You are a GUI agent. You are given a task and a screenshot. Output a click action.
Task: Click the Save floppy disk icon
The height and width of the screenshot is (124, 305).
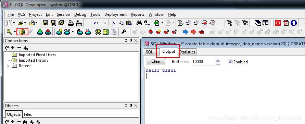pyautogui.click(x=45, y=23)
